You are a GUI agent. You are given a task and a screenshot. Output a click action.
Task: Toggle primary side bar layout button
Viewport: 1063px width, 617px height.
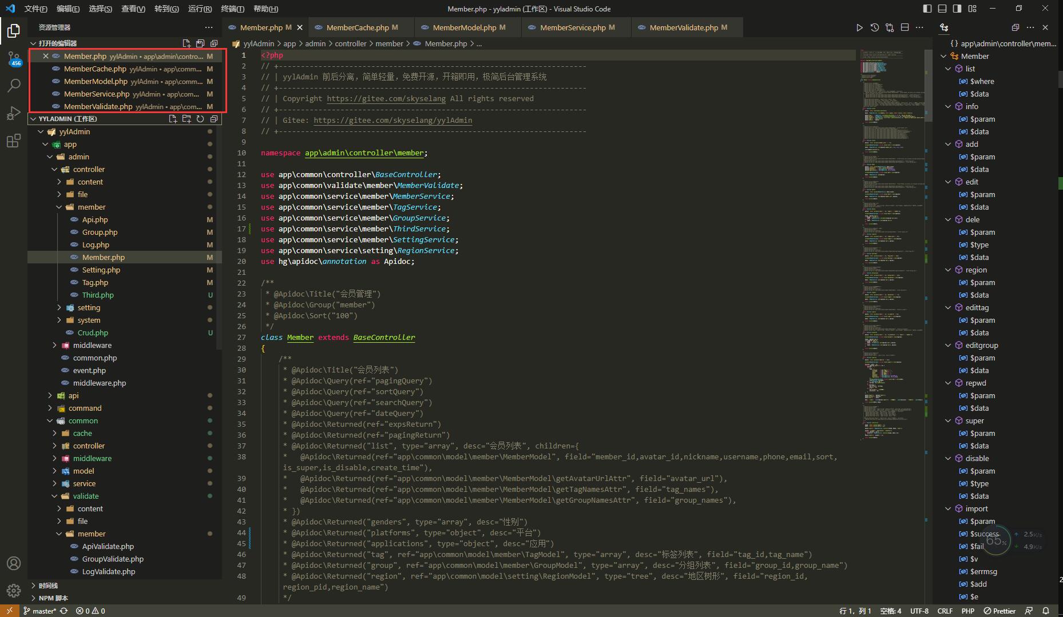point(927,9)
